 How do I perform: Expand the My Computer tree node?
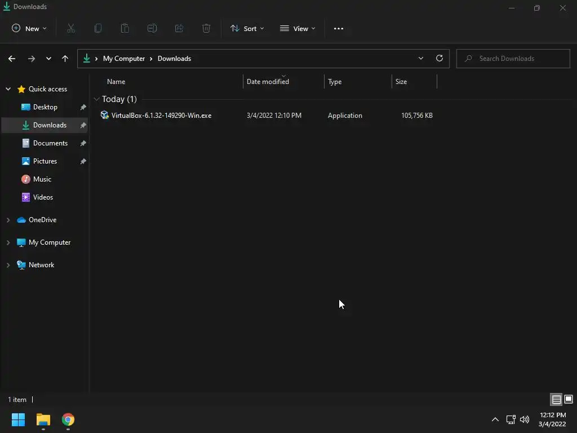8,242
